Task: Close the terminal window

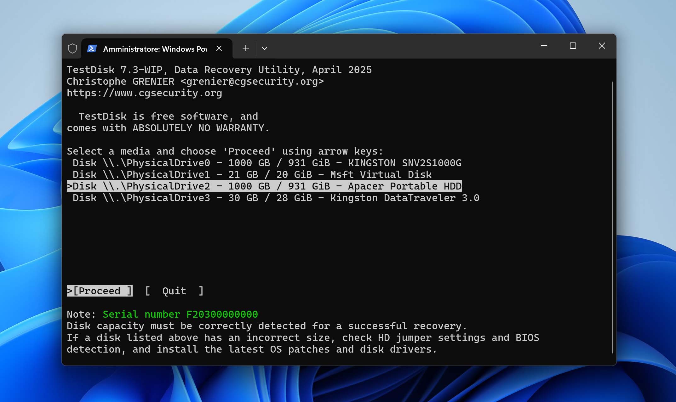Action: [x=602, y=46]
